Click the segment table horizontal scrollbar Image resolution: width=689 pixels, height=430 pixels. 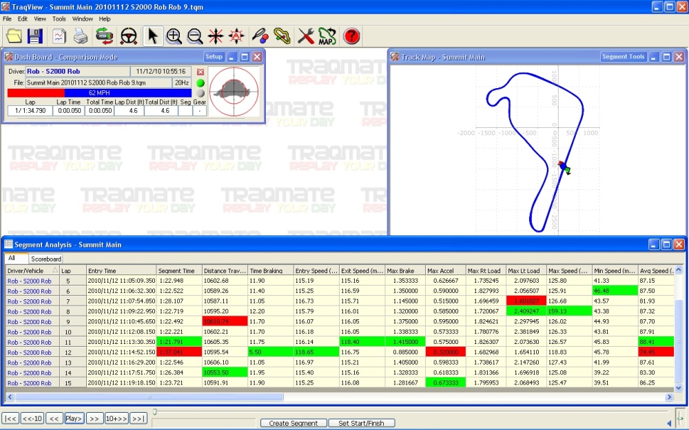coord(150,397)
